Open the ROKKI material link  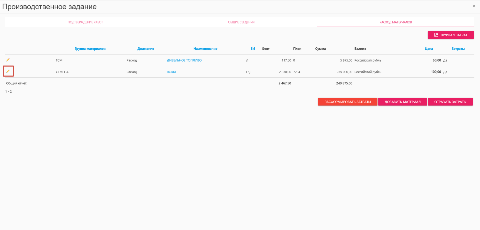(x=171, y=72)
